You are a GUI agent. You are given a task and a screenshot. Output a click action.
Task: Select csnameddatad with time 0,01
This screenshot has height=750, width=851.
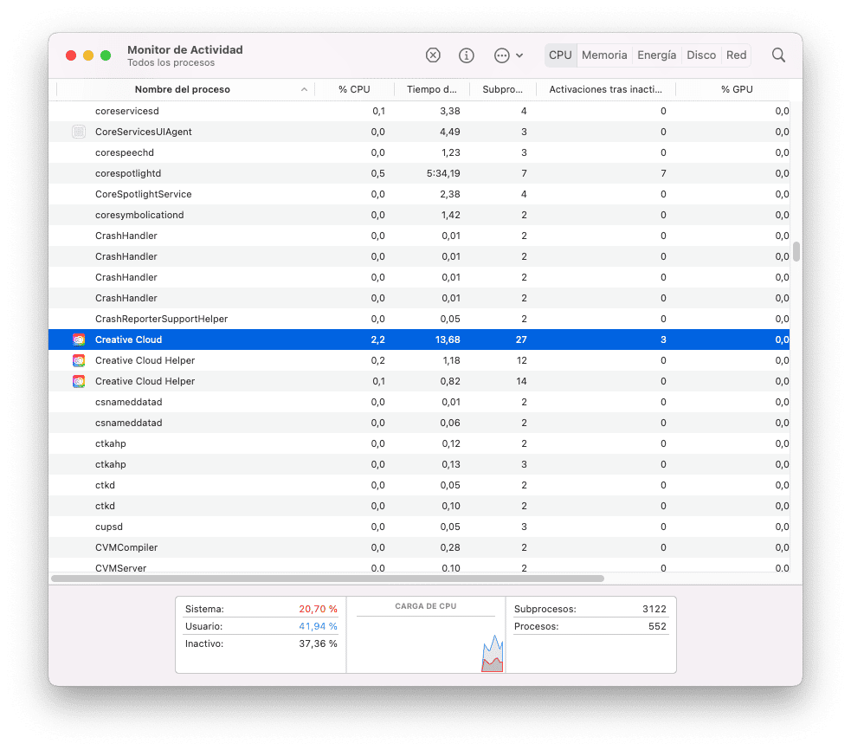pos(419,403)
